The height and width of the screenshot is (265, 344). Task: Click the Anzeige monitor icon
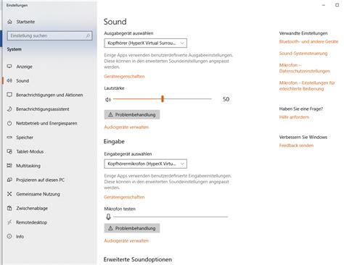click(9, 67)
